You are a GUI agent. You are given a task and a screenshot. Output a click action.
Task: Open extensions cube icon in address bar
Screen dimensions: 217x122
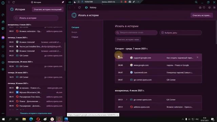210,7
